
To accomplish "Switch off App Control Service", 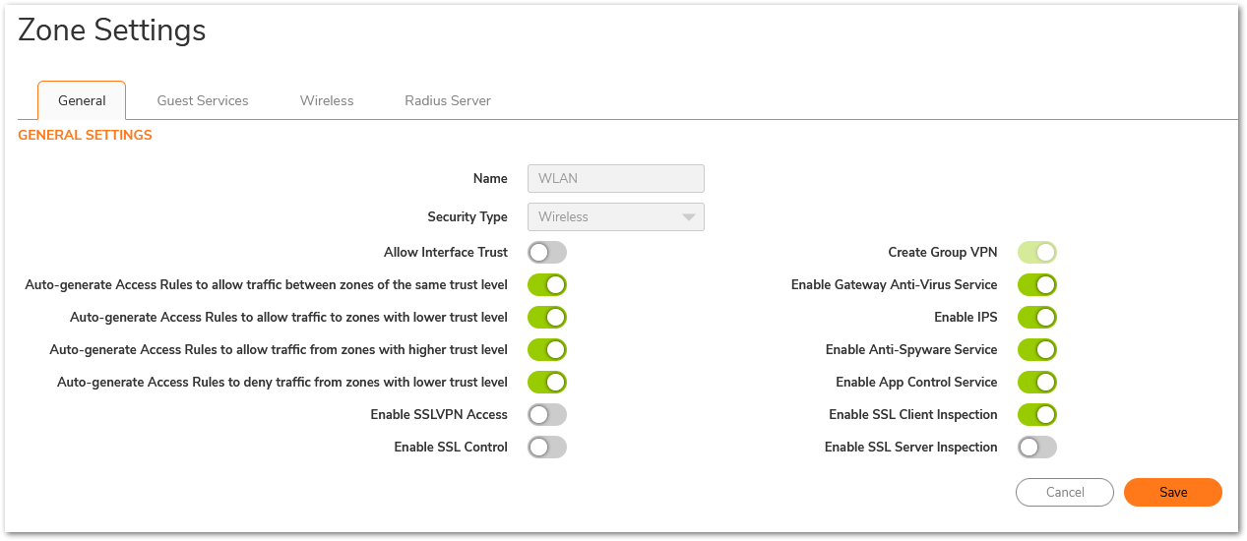I will pyautogui.click(x=1036, y=383).
